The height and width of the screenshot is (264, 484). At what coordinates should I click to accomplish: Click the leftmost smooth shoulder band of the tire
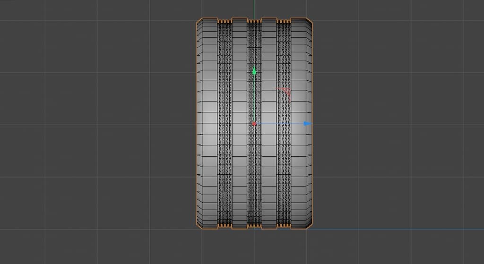(207, 142)
